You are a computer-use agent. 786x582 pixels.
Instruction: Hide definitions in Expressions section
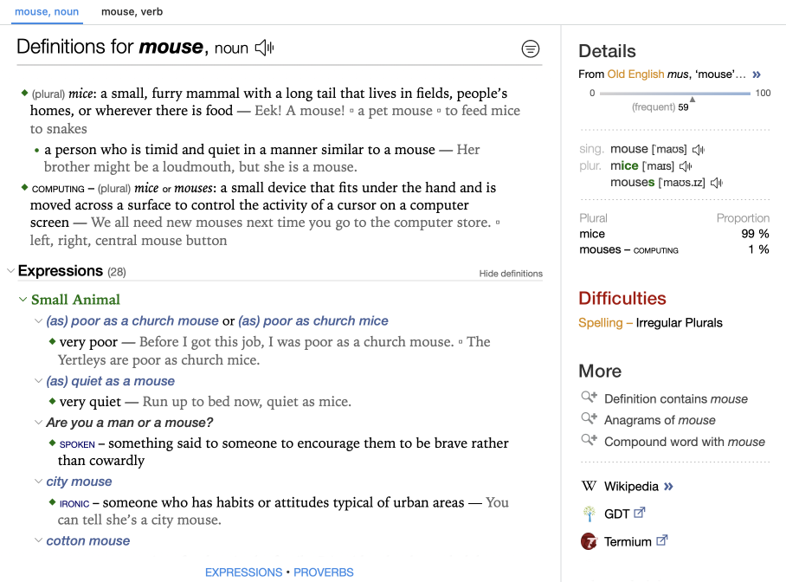tap(511, 274)
